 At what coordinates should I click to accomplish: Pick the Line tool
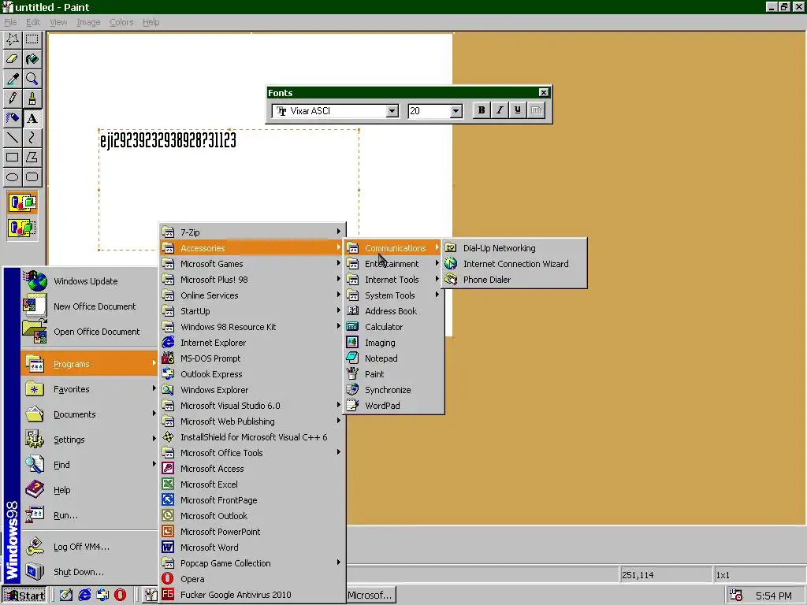click(x=13, y=137)
